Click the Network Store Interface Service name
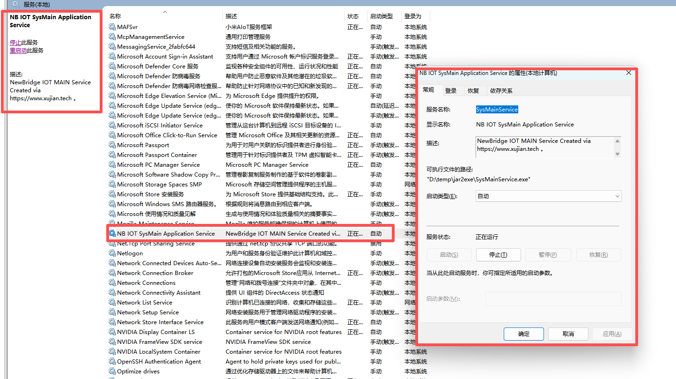676x379 pixels. [x=160, y=322]
